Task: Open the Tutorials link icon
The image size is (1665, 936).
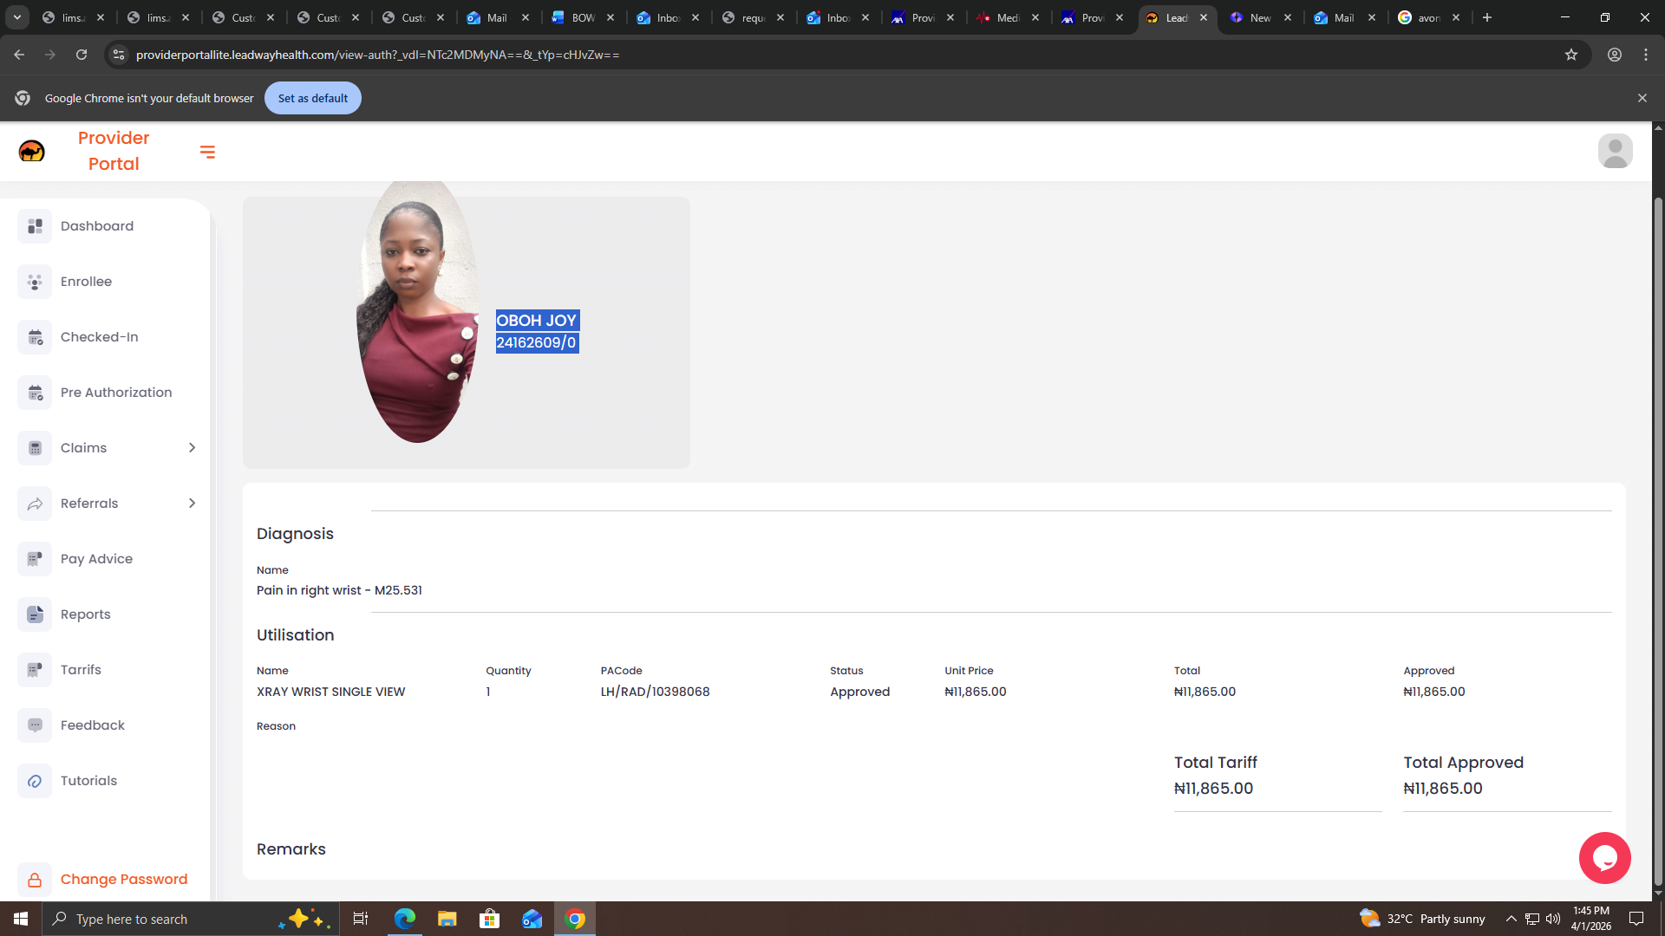Action: click(x=35, y=781)
